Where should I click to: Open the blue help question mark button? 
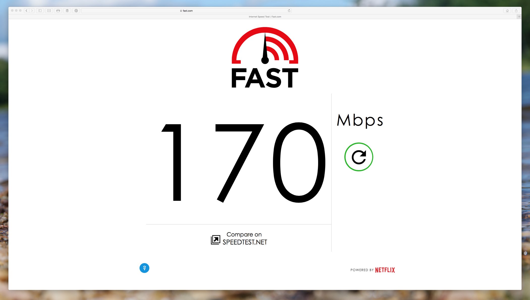pos(144,268)
